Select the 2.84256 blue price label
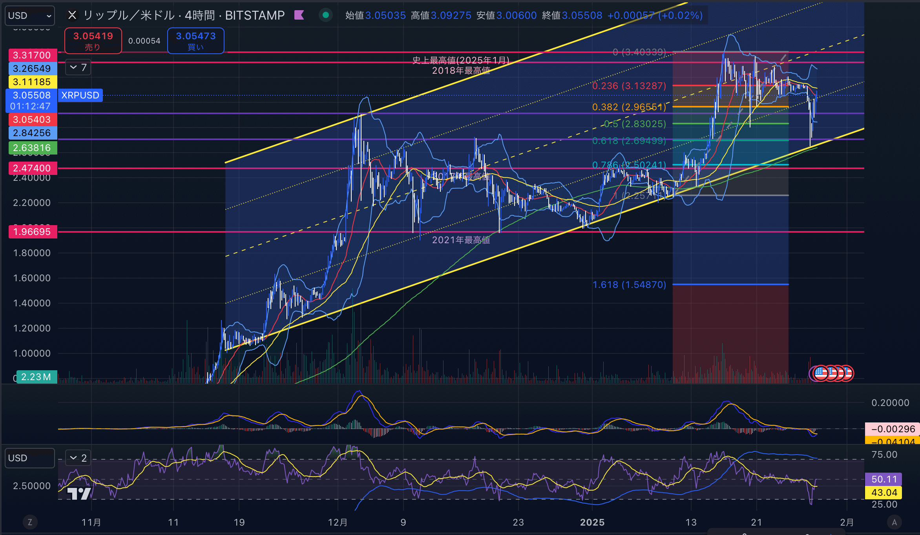Viewport: 920px width, 535px height. 33,133
